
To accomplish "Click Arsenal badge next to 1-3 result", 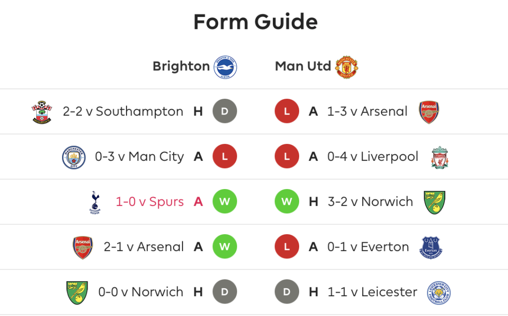I will [429, 112].
